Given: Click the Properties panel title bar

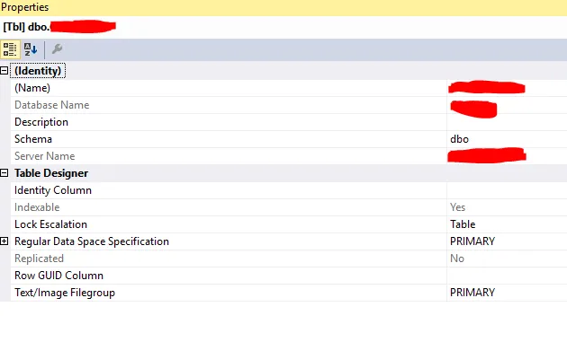Looking at the screenshot, I should (x=283, y=7).
